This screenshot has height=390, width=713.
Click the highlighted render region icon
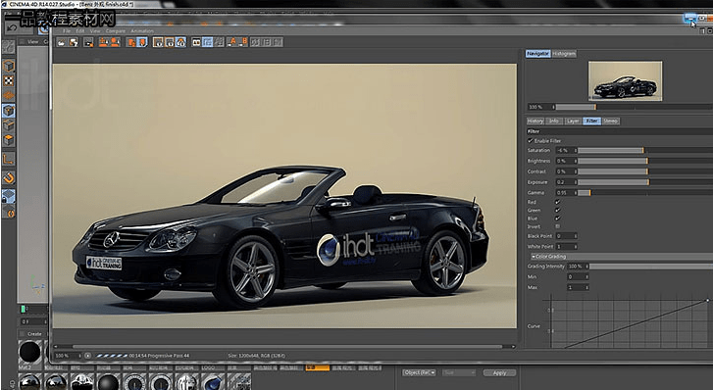click(142, 42)
